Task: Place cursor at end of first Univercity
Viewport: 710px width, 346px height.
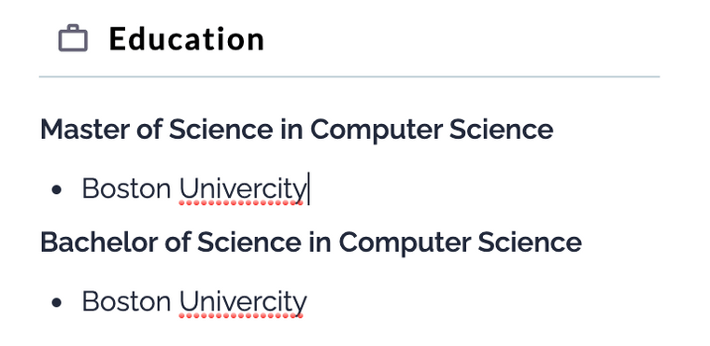Action: (308, 189)
